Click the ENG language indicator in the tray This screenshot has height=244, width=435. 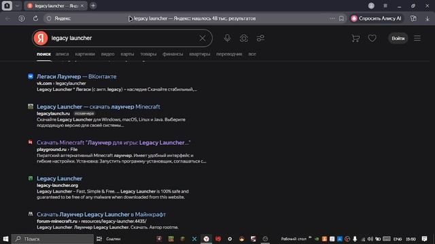click(398, 239)
